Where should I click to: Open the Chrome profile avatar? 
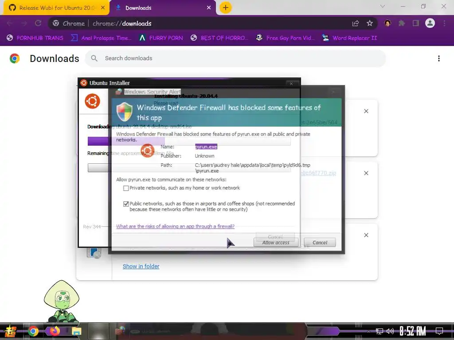(430, 23)
